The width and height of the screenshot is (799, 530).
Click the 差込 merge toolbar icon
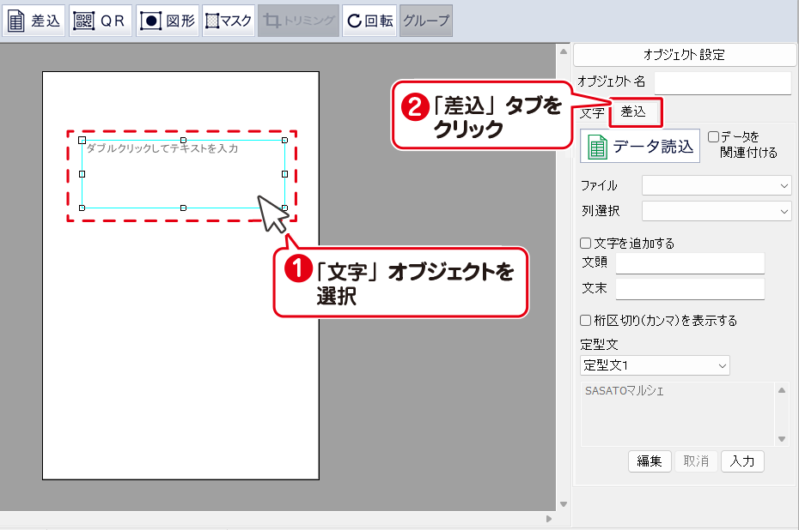34,21
